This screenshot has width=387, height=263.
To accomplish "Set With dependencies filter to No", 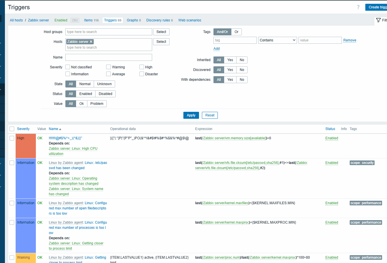I will pyautogui.click(x=242, y=80).
